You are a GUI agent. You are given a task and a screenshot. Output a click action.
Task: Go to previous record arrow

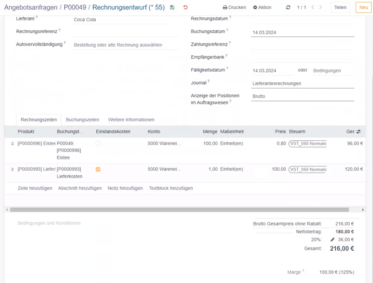point(313,7)
